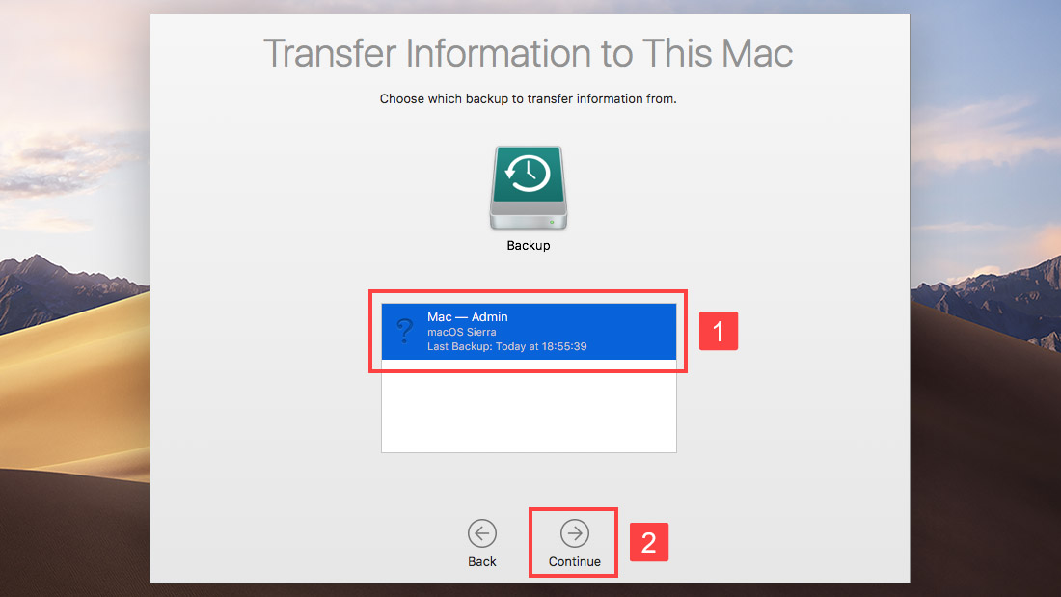Screen dimensions: 1061x597
Task: Click the 'Mac — Admin' title text
Action: [467, 316]
